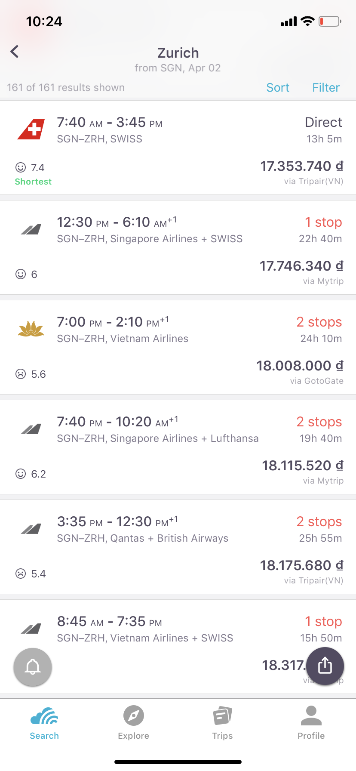The width and height of the screenshot is (356, 771).
Task: Tap the price alert bell icon
Action: [33, 667]
